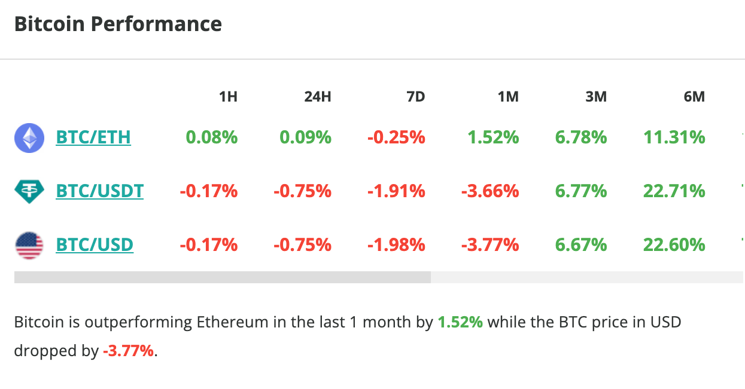Viewport: 745px width, 389px height.
Task: Select the 1H column header
Action: pyautogui.click(x=229, y=96)
